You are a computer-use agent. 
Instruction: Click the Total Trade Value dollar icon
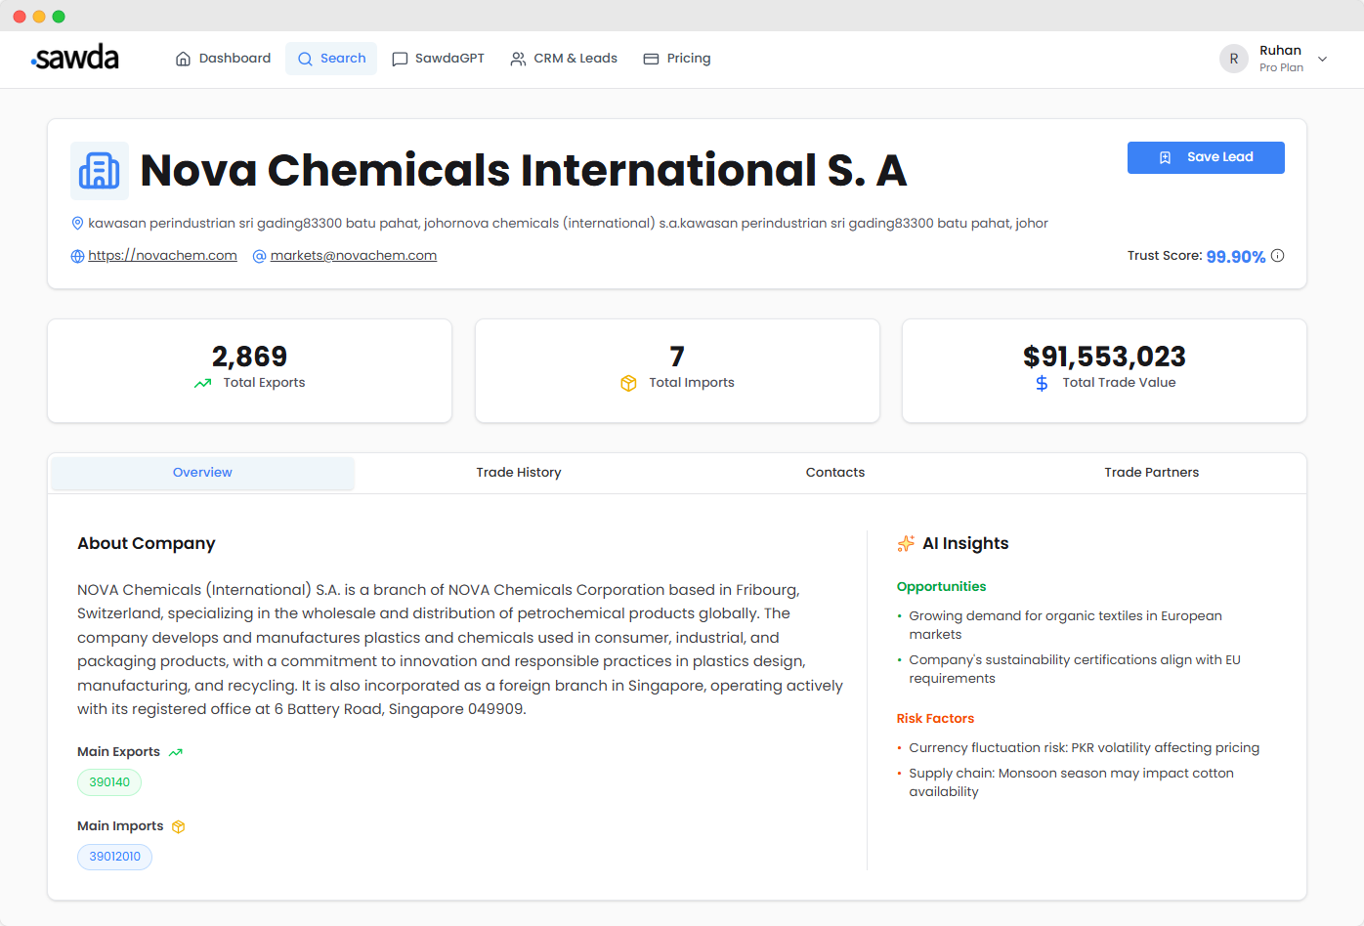coord(1042,383)
